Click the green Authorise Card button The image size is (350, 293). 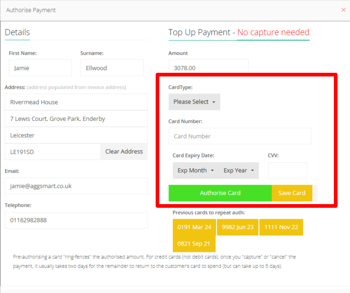[x=220, y=193]
